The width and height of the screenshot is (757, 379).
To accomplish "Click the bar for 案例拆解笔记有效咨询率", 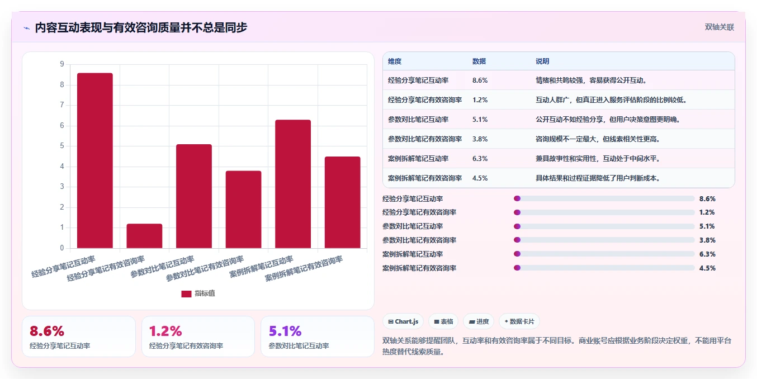I will pyautogui.click(x=343, y=202).
